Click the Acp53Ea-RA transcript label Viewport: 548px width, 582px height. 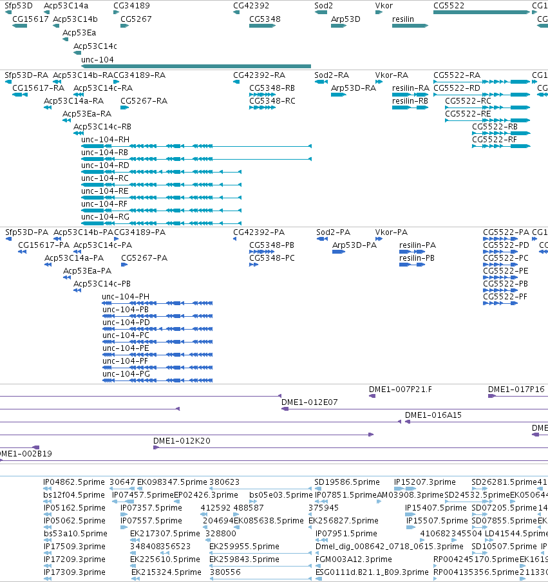(87, 113)
